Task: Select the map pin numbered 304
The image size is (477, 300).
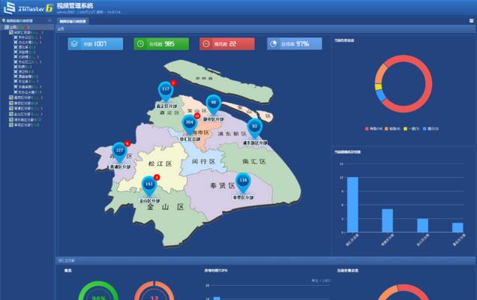Action: click(x=189, y=121)
